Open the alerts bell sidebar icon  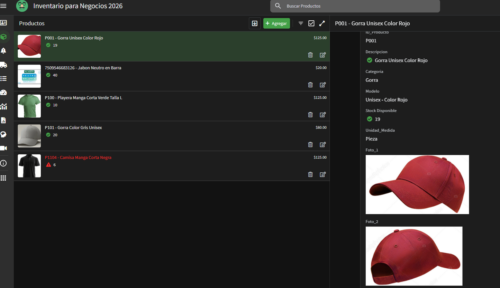point(3,51)
